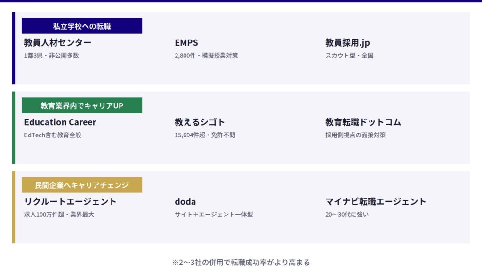Viewport: 482px width, 271px height.
Task: Click the ※2〜3社の併用 footnote text
Action: (x=241, y=262)
